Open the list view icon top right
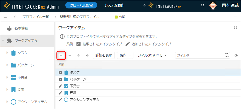The height and width of the screenshot is (109, 241). coord(235,17)
